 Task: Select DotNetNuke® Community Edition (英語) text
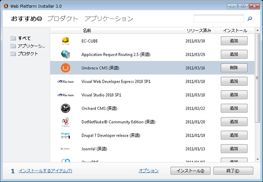click(x=118, y=122)
